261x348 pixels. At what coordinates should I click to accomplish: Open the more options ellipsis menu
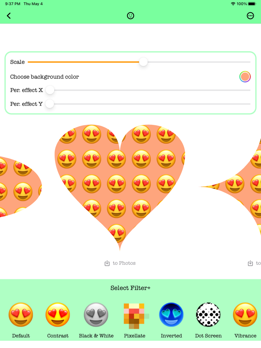tap(250, 16)
